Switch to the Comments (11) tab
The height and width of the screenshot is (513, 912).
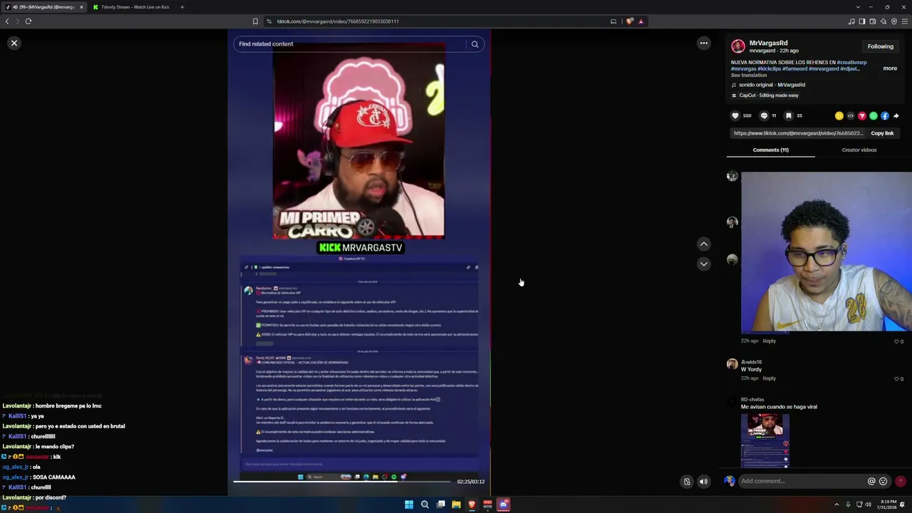tap(771, 150)
